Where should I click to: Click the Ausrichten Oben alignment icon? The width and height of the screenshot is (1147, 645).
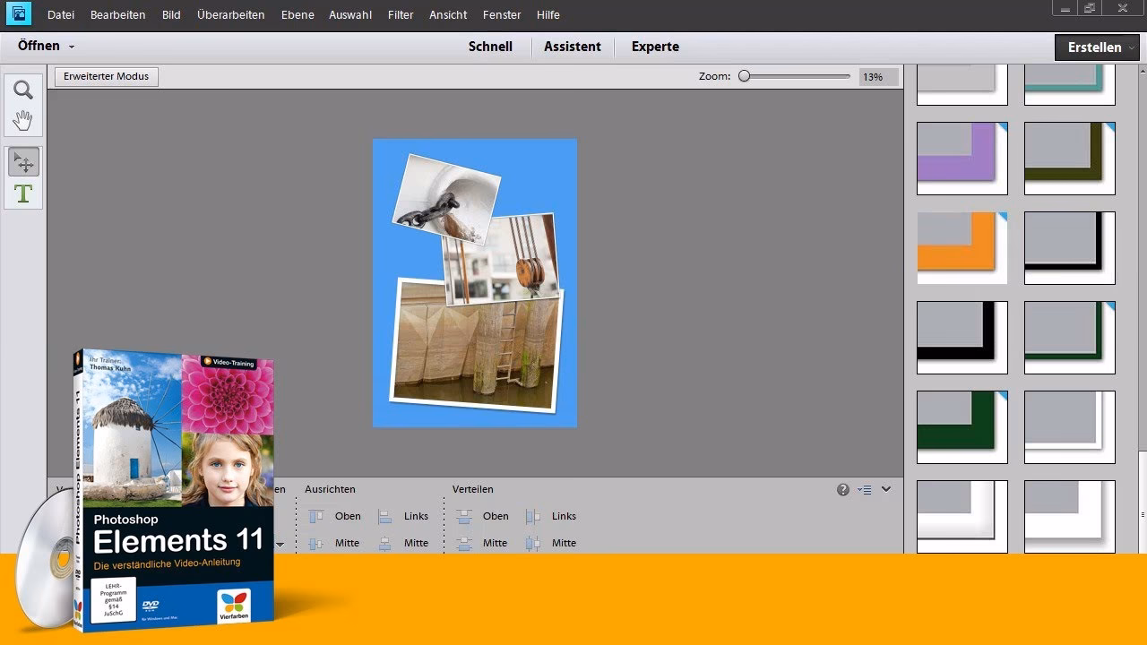pos(317,516)
